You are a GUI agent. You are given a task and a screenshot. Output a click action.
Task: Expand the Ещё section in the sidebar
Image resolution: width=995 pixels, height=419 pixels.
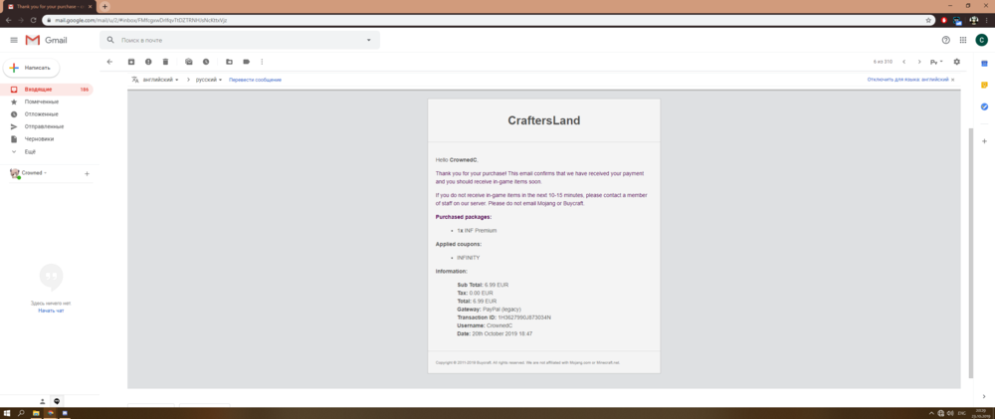pos(30,151)
